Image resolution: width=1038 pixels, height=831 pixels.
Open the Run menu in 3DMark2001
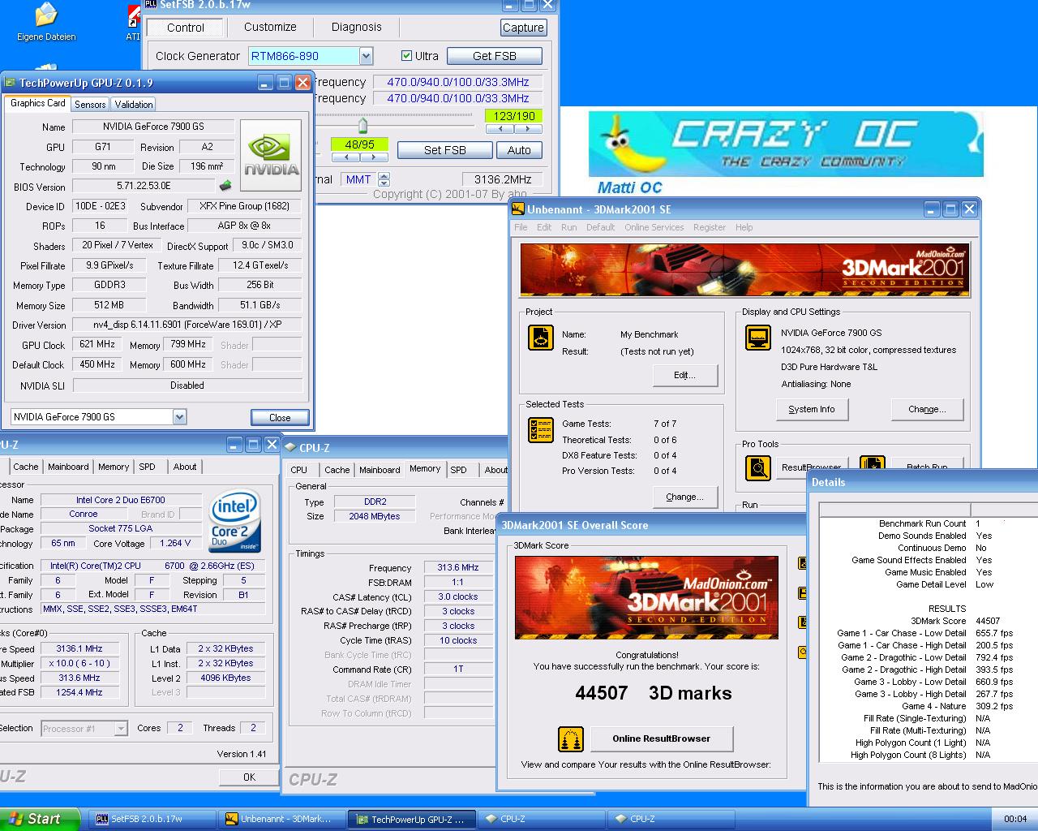click(569, 227)
